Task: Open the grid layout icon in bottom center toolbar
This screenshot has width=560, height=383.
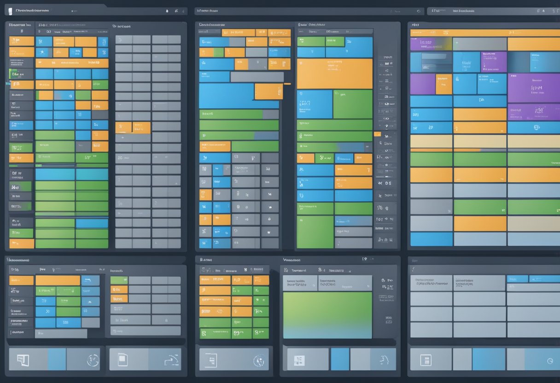Action: [300, 360]
